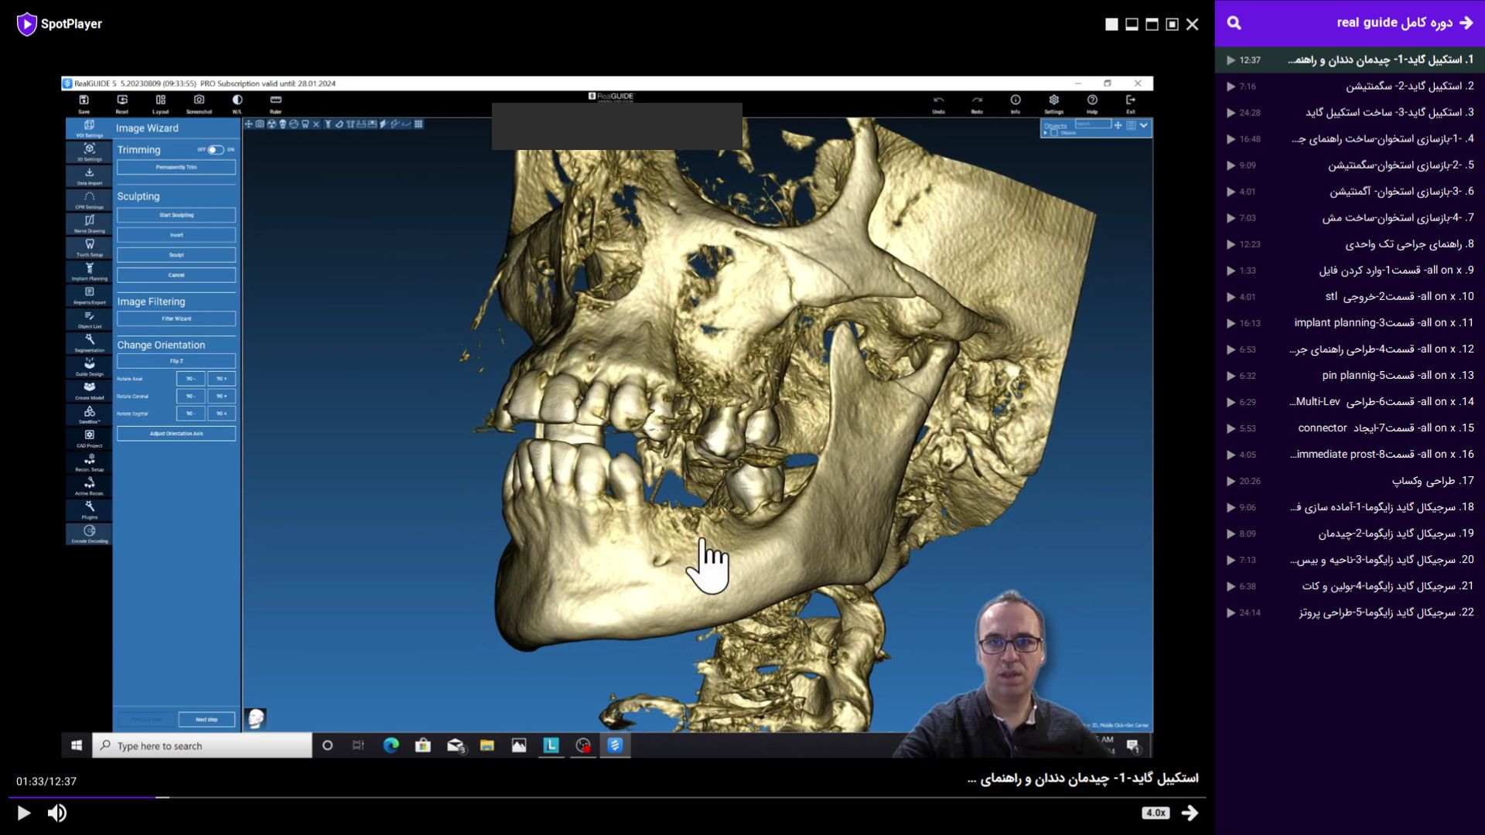The width and height of the screenshot is (1485, 835).
Task: Expand the Objects tree arrow
Action: point(1045,133)
